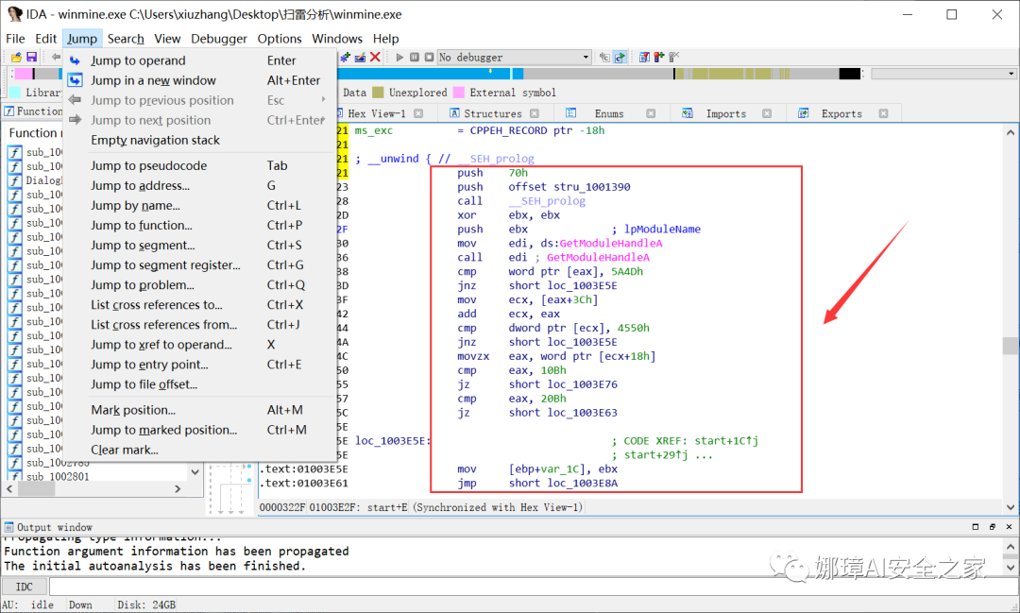Select Empty navigation stack
The width and height of the screenshot is (1020, 613).
pyautogui.click(x=199, y=140)
